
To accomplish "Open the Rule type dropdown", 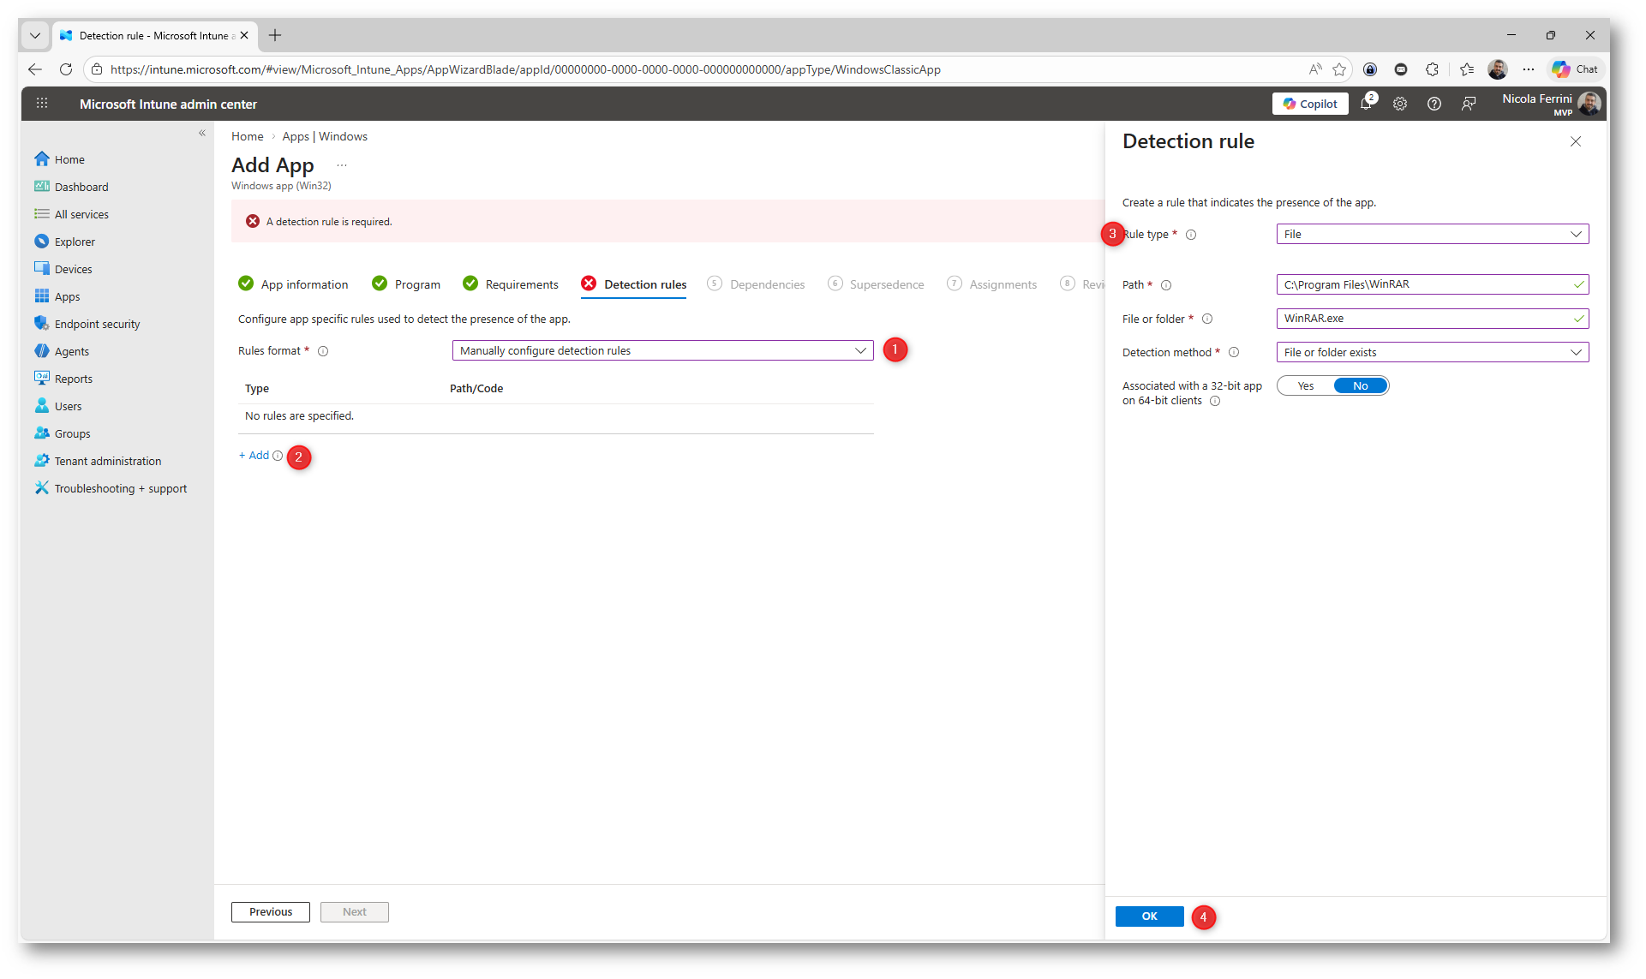I will pos(1432,235).
